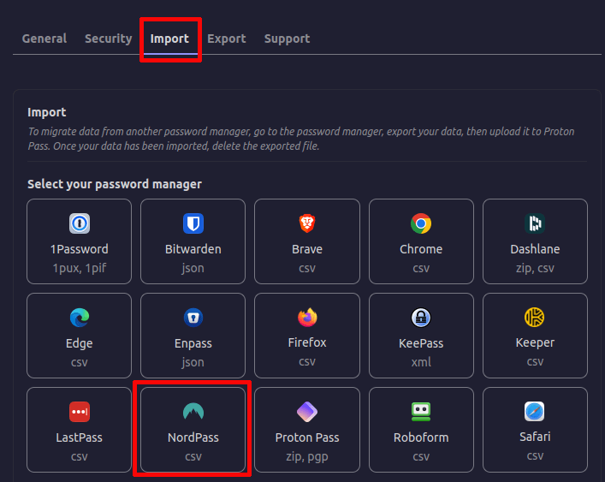
Task: Choose 1Password as import source
Action: tap(79, 241)
